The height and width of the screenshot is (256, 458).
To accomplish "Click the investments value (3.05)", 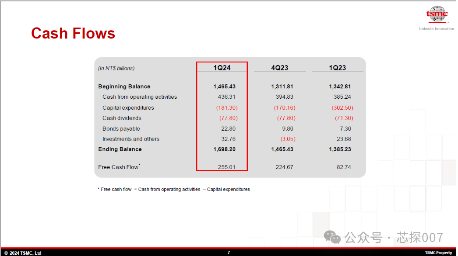I will [x=288, y=139].
